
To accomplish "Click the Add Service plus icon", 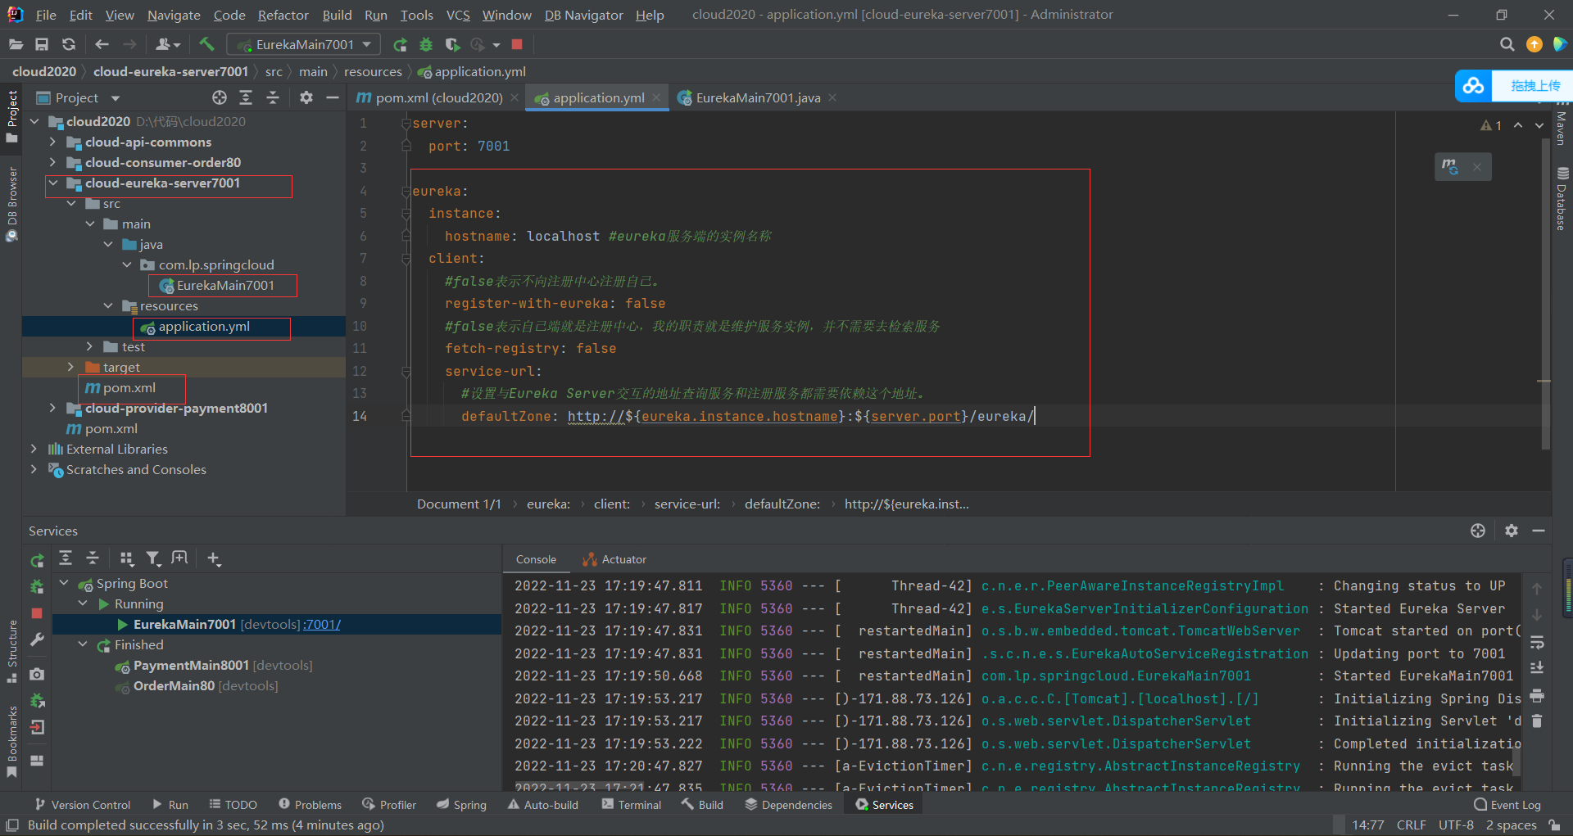I will click(x=214, y=558).
